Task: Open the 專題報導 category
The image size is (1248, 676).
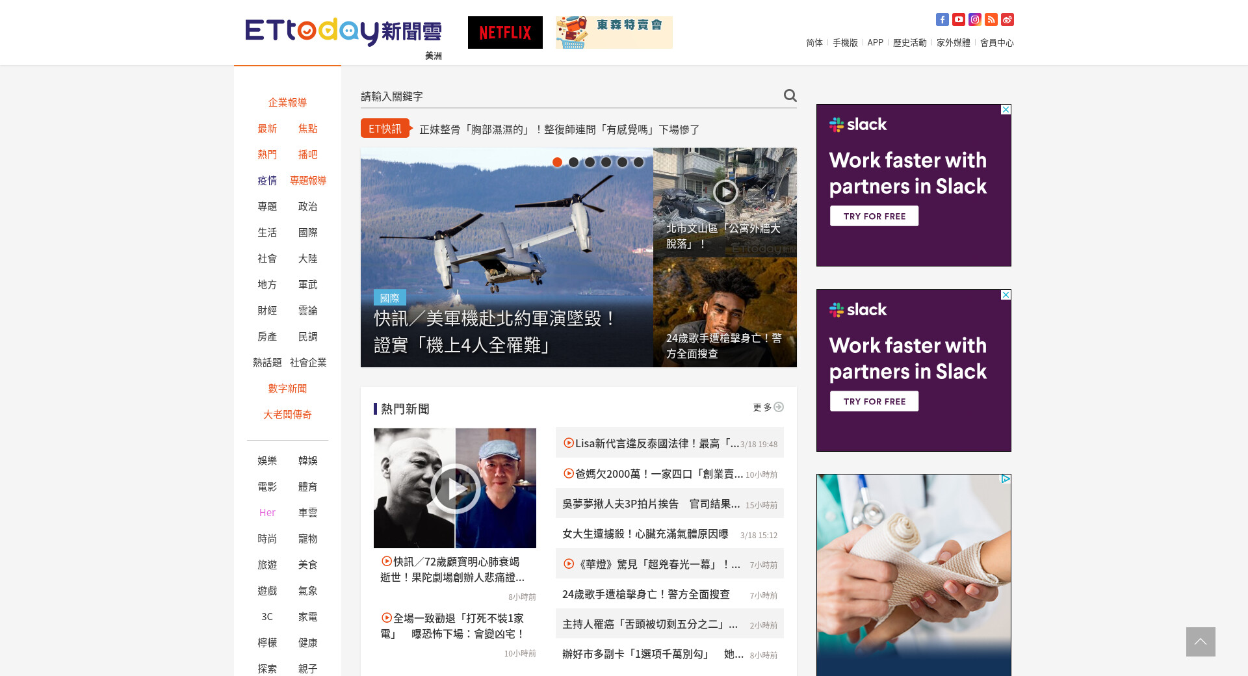Action: pos(308,181)
